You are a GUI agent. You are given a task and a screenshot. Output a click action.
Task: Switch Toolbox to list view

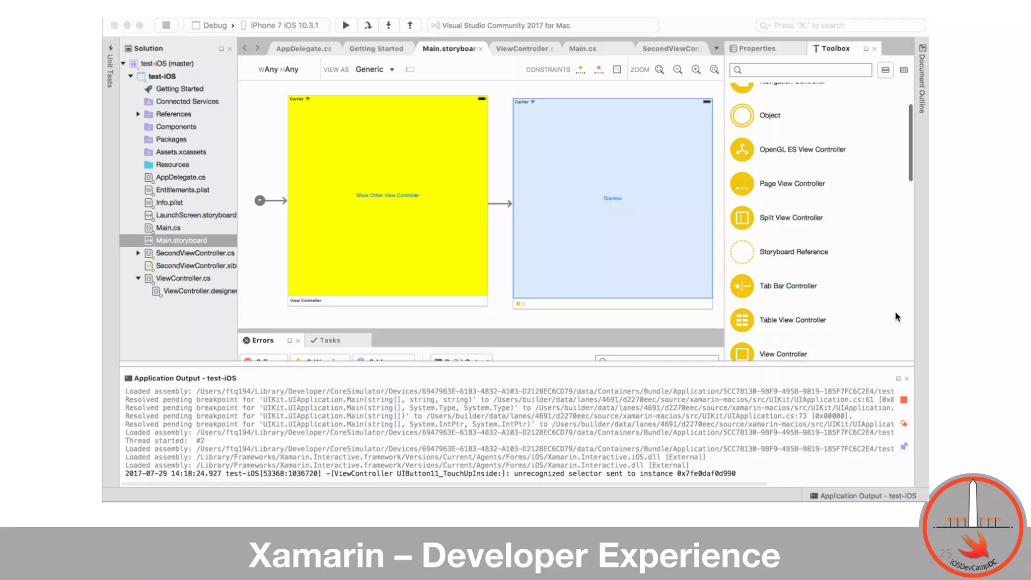885,69
